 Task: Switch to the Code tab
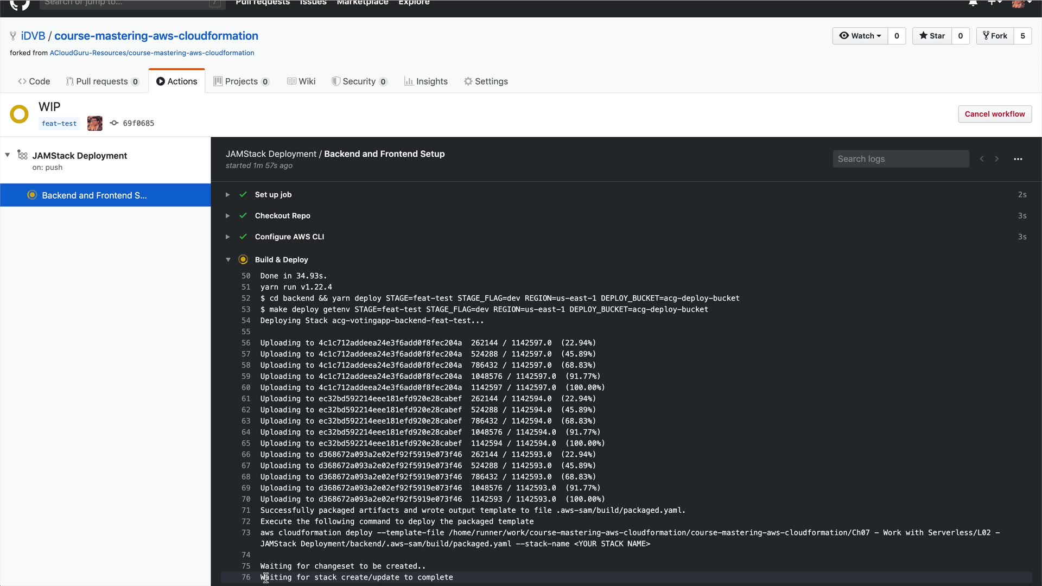[34, 81]
